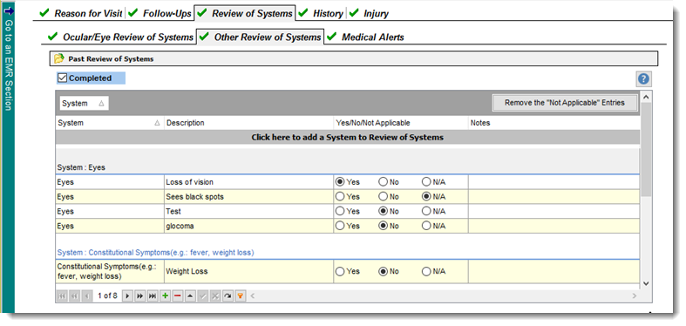The image size is (686, 326).
Task: Click horizontal scrollbar left arrow
Action: [253, 296]
